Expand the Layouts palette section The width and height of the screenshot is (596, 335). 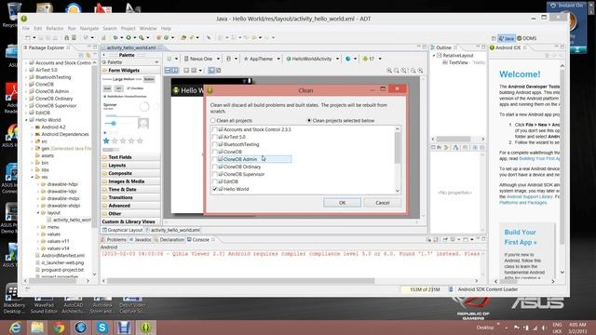click(130, 166)
